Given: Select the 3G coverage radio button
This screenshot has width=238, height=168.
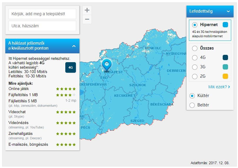Looking at the screenshot, I should tap(195, 67).
